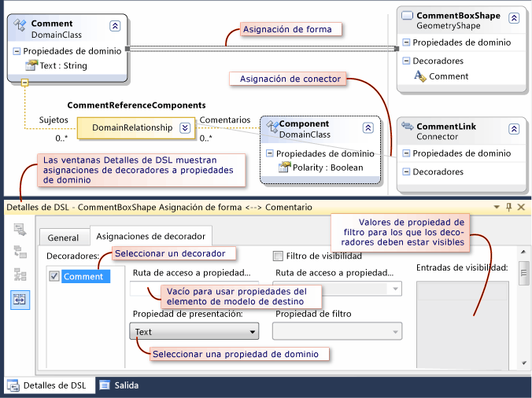Screen dimensions: 532x398
Task: Select the second icon in DSL Details sidebar
Action: [20, 252]
